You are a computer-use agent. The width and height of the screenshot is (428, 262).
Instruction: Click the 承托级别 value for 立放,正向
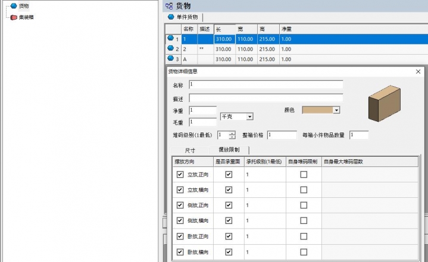coord(265,174)
